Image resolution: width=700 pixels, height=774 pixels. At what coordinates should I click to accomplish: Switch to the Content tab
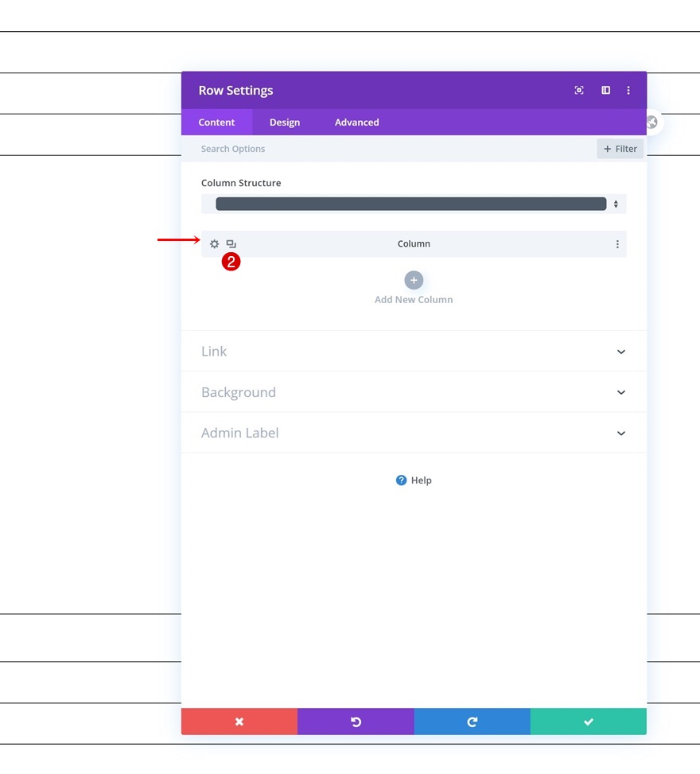[x=216, y=122]
